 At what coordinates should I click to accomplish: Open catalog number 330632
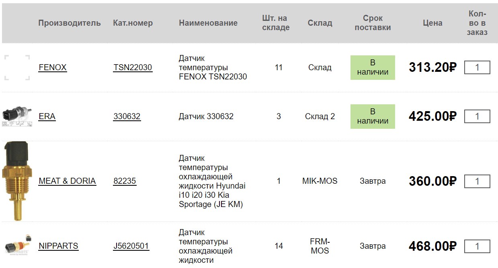(x=127, y=116)
